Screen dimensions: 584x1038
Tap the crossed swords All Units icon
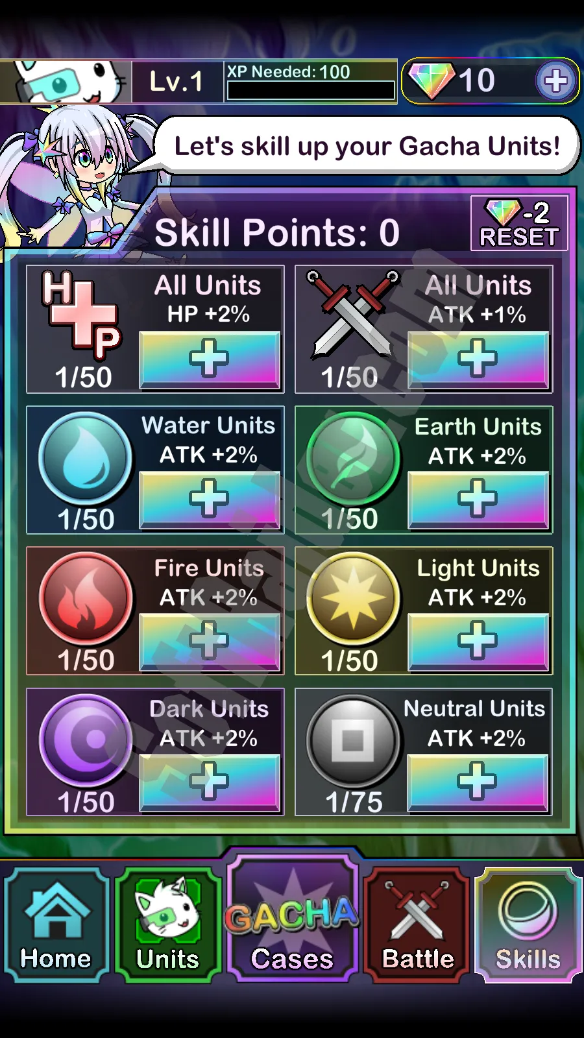[x=353, y=313]
